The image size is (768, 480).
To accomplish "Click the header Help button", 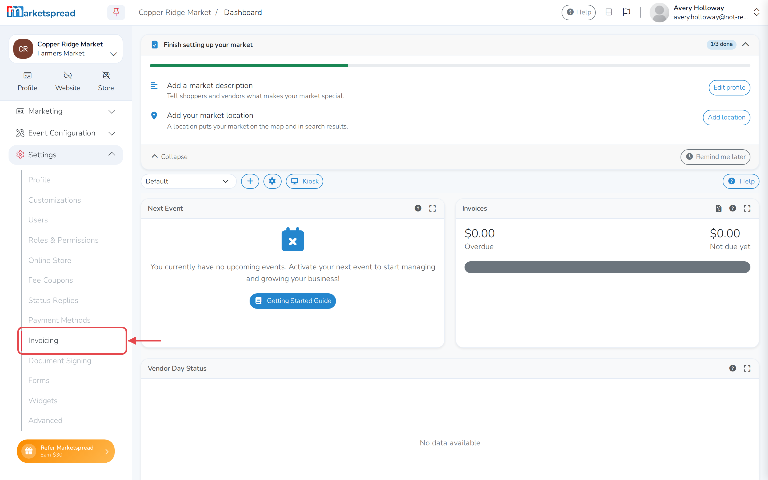I will 579,12.
